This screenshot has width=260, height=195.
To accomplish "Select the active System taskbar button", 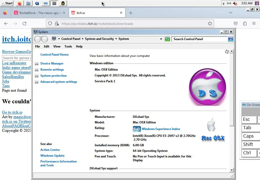I will [54, 3].
